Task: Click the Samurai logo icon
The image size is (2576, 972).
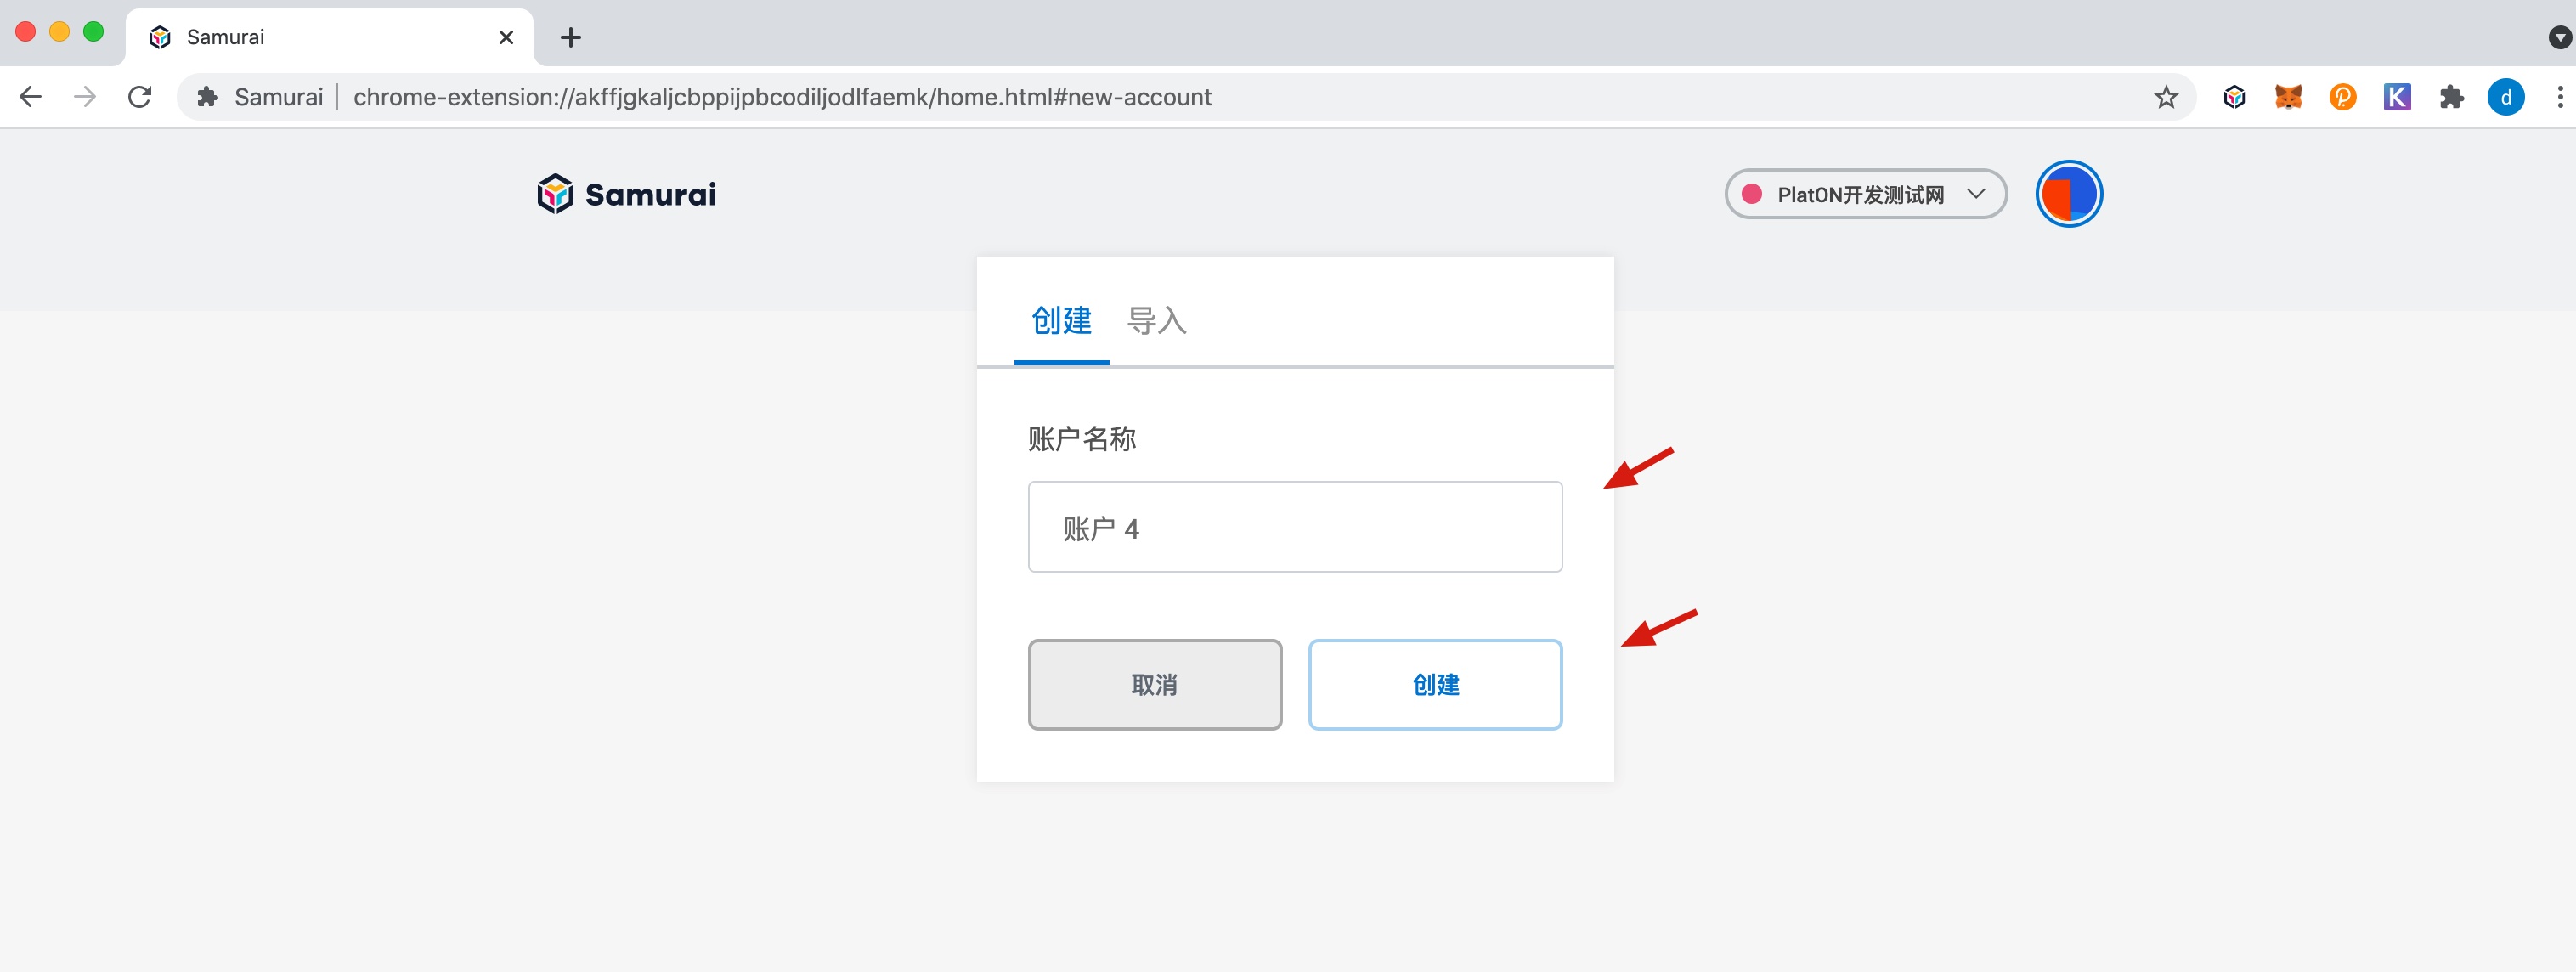Action: tap(551, 195)
